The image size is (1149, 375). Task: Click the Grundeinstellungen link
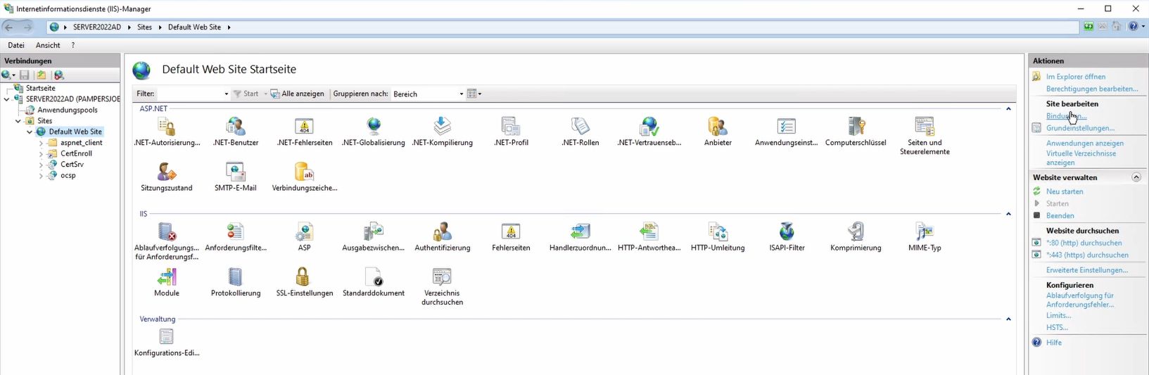point(1080,128)
